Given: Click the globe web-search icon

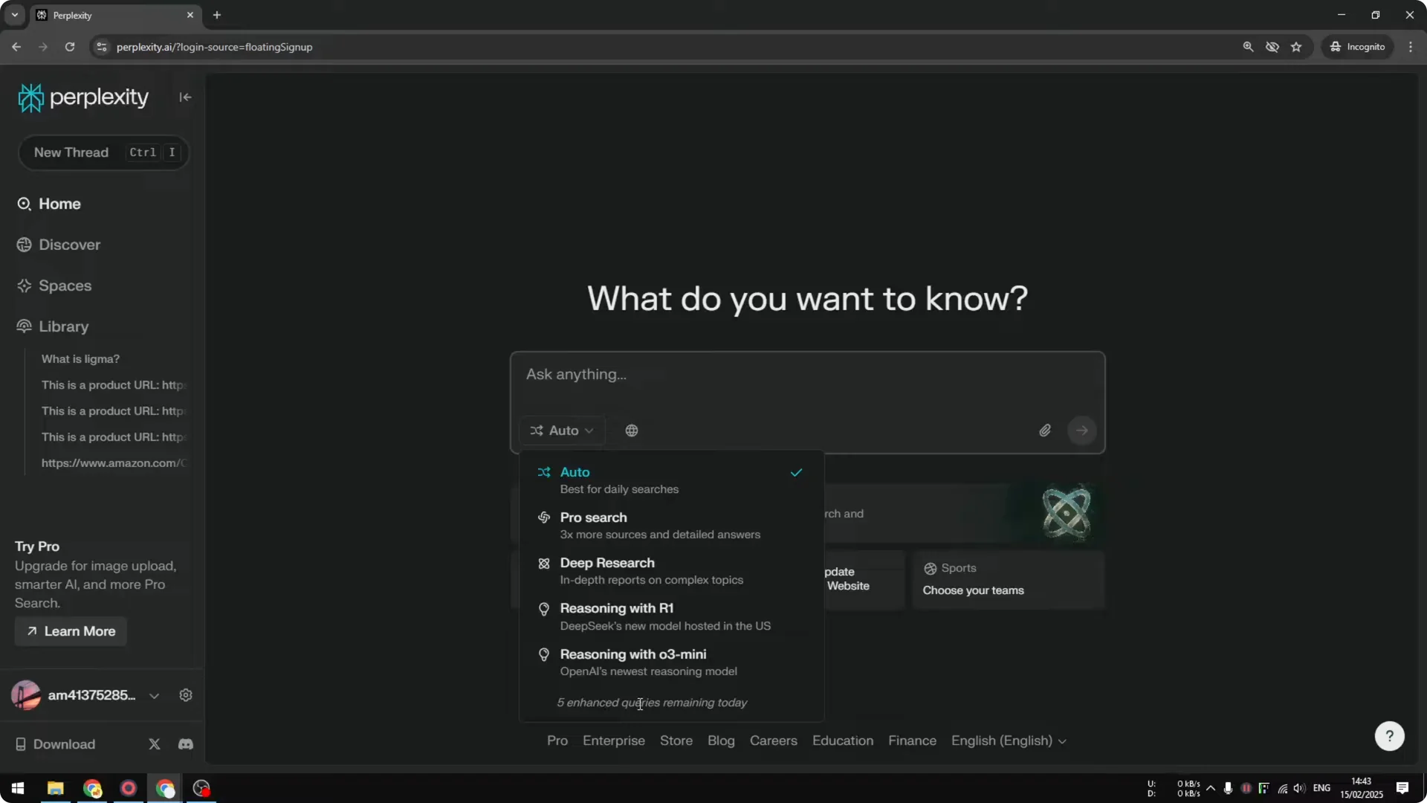Looking at the screenshot, I should point(631,430).
